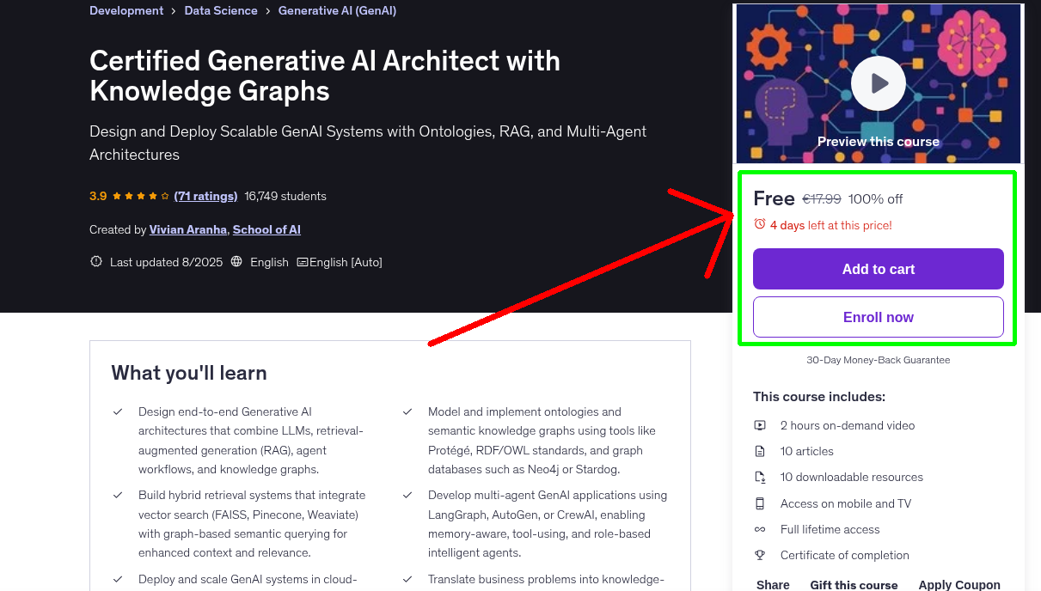Play the course preview video
Image resolution: width=1041 pixels, height=591 pixels.
[x=878, y=82]
